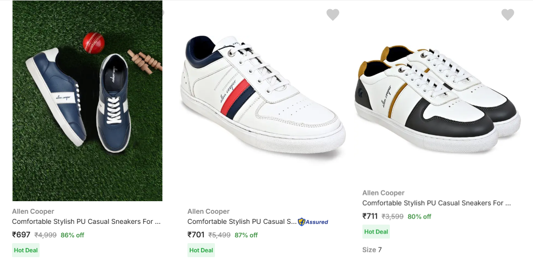Click Hot Deal badge under ₹701

coord(201,250)
